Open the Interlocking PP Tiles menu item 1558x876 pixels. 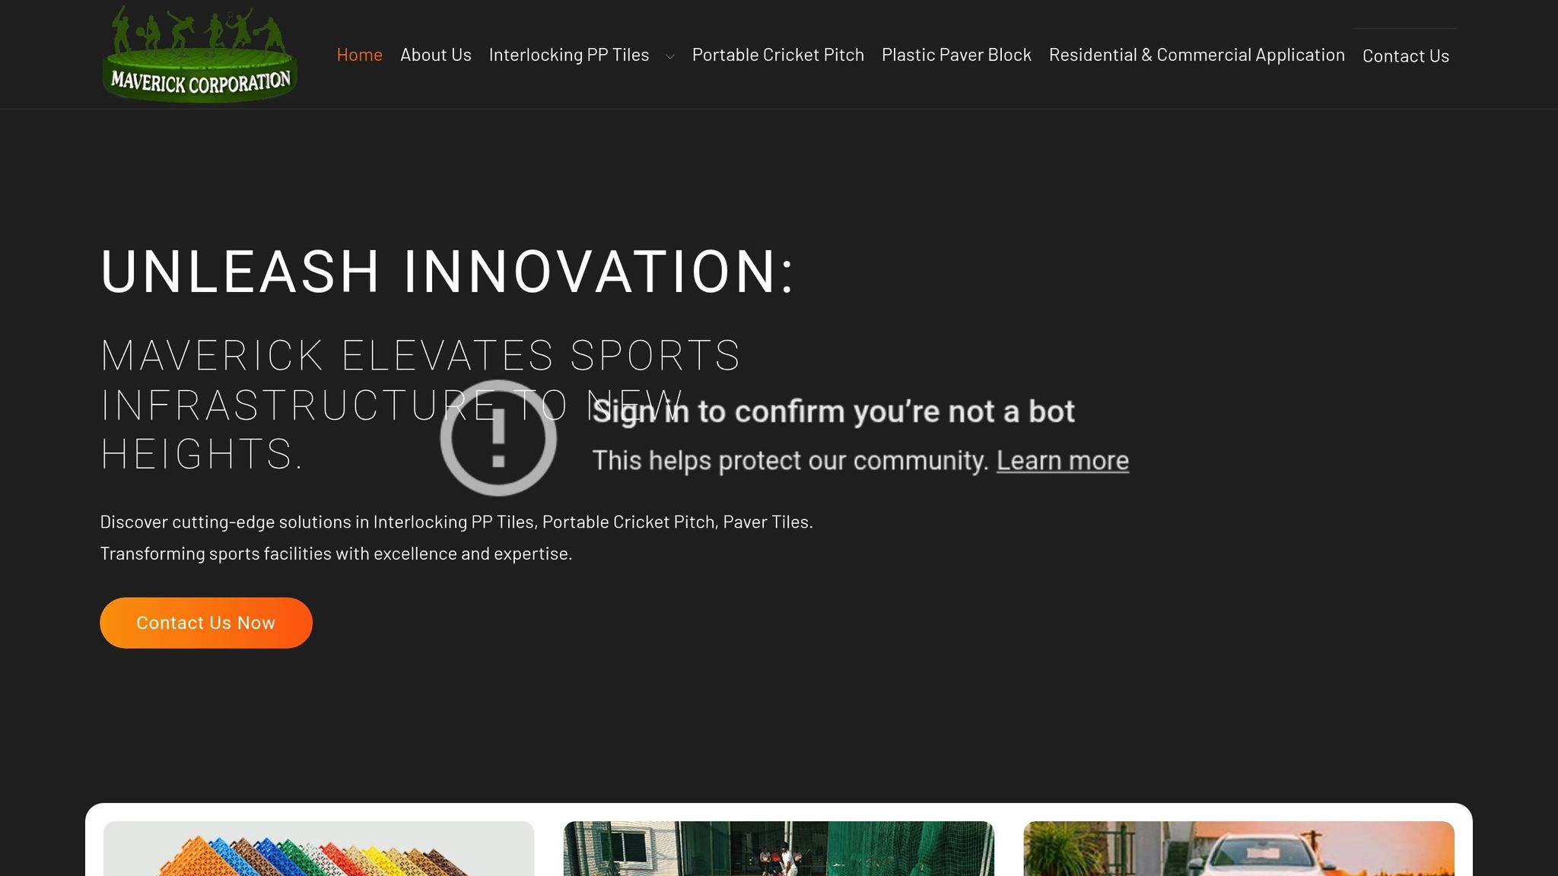point(569,55)
